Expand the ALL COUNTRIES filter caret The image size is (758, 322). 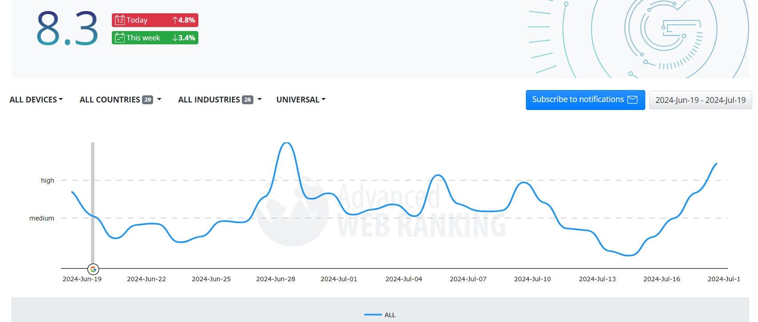pyautogui.click(x=159, y=100)
